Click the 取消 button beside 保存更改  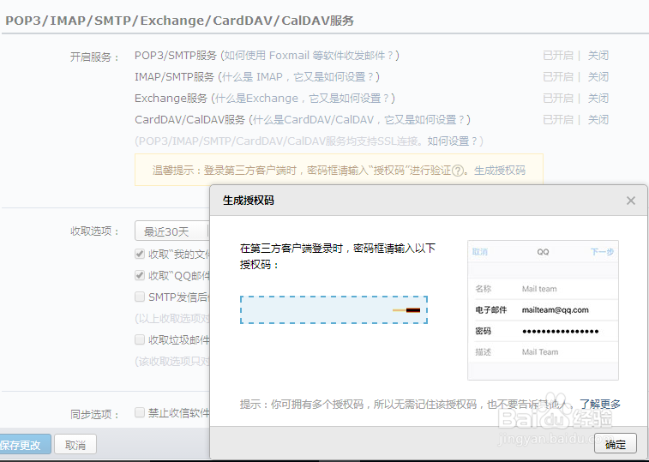click(75, 445)
